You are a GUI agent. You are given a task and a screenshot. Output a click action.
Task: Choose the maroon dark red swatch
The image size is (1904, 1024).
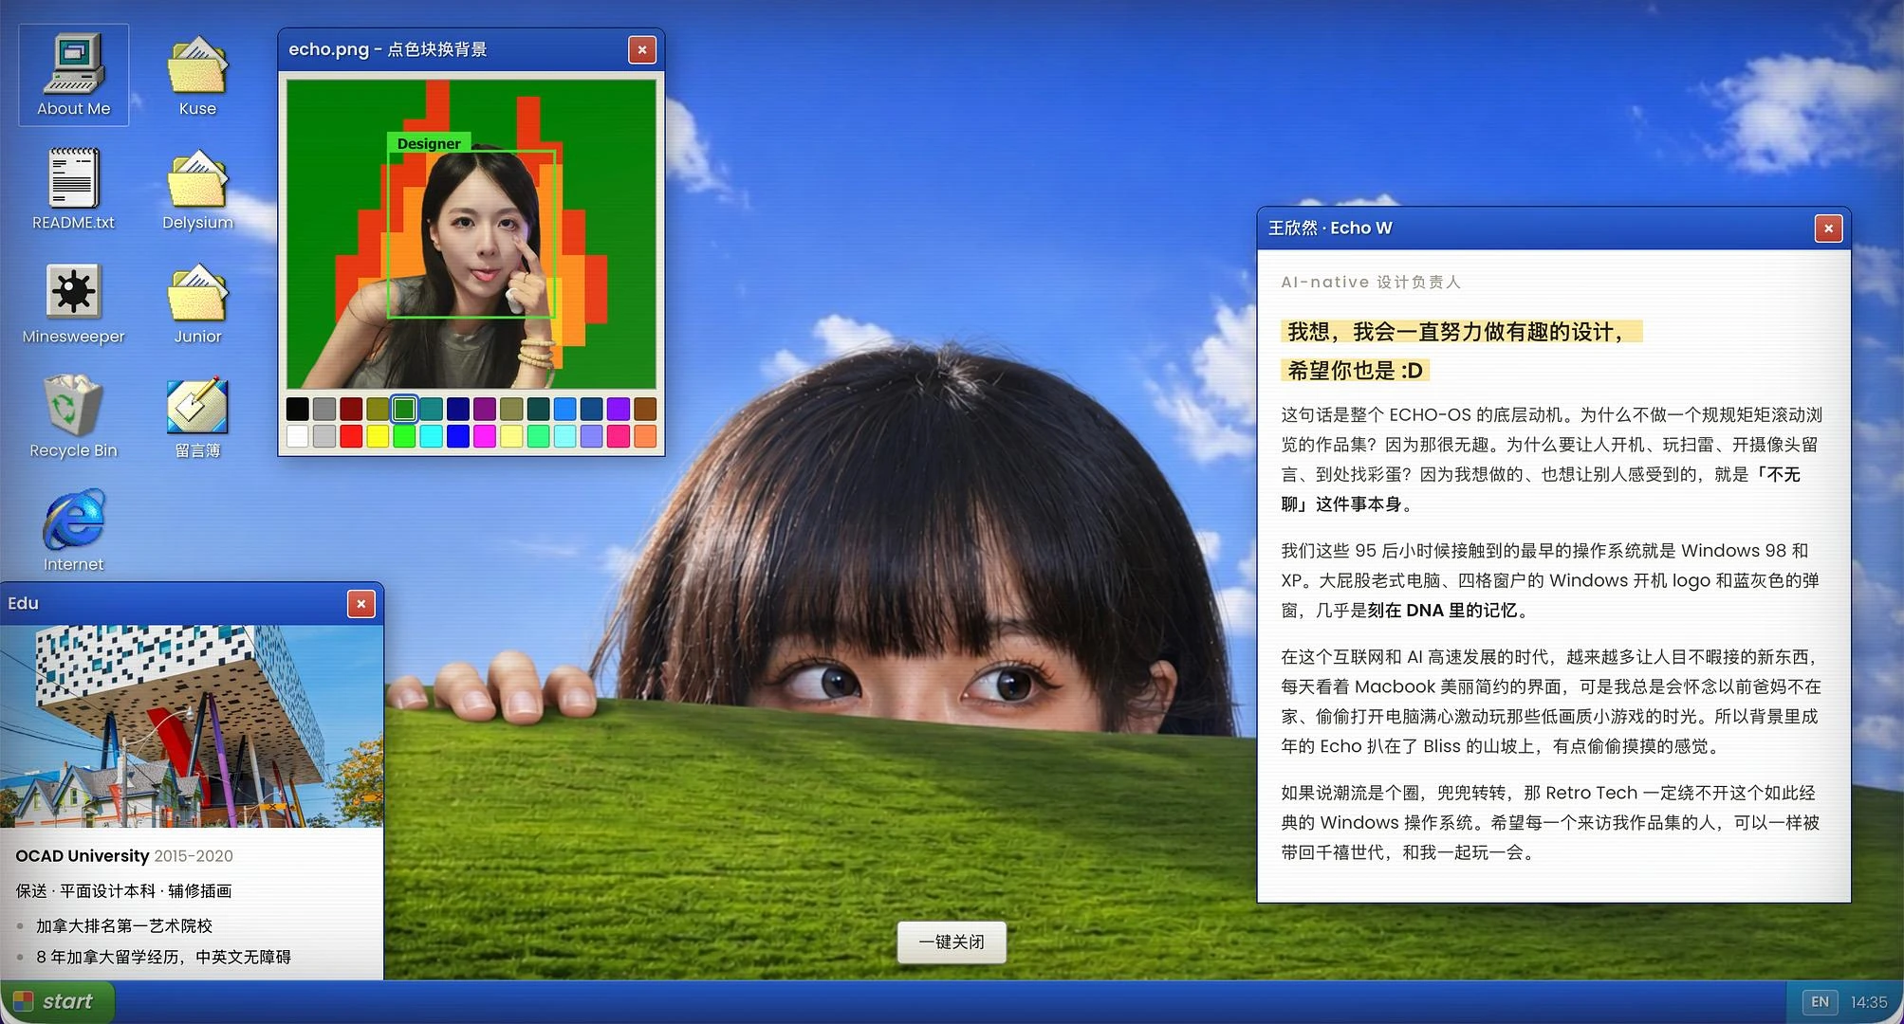tap(351, 409)
